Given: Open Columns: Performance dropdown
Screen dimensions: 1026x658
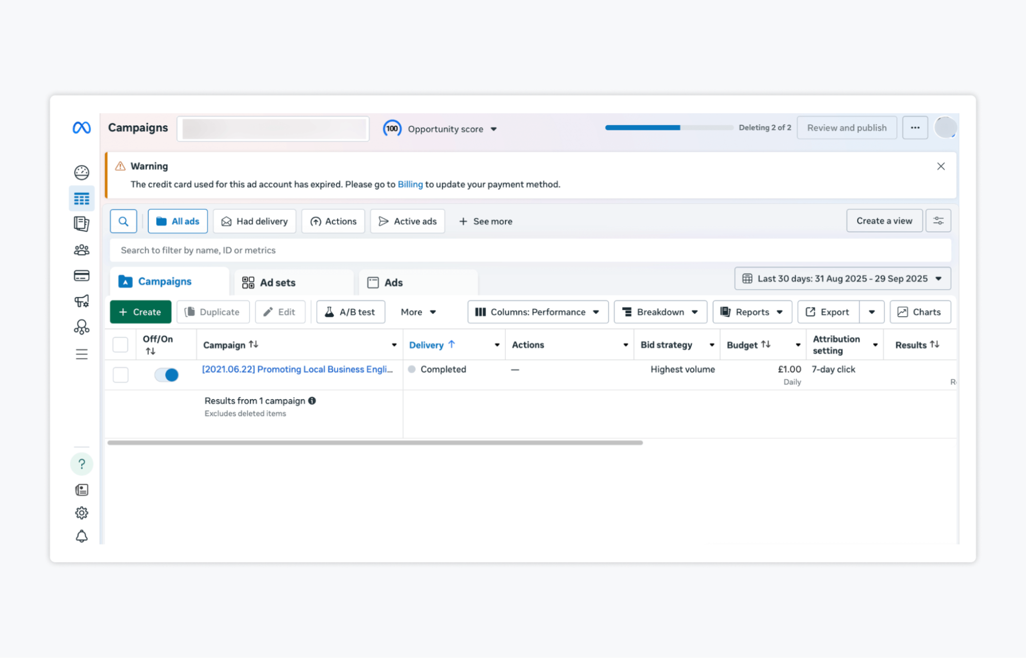Looking at the screenshot, I should (x=537, y=312).
